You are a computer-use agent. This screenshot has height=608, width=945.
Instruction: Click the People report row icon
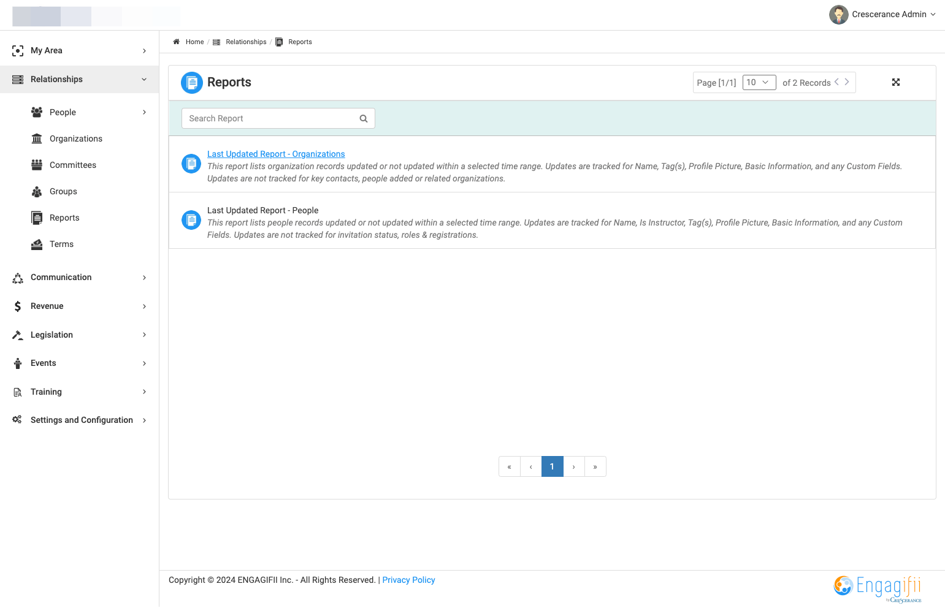[191, 220]
